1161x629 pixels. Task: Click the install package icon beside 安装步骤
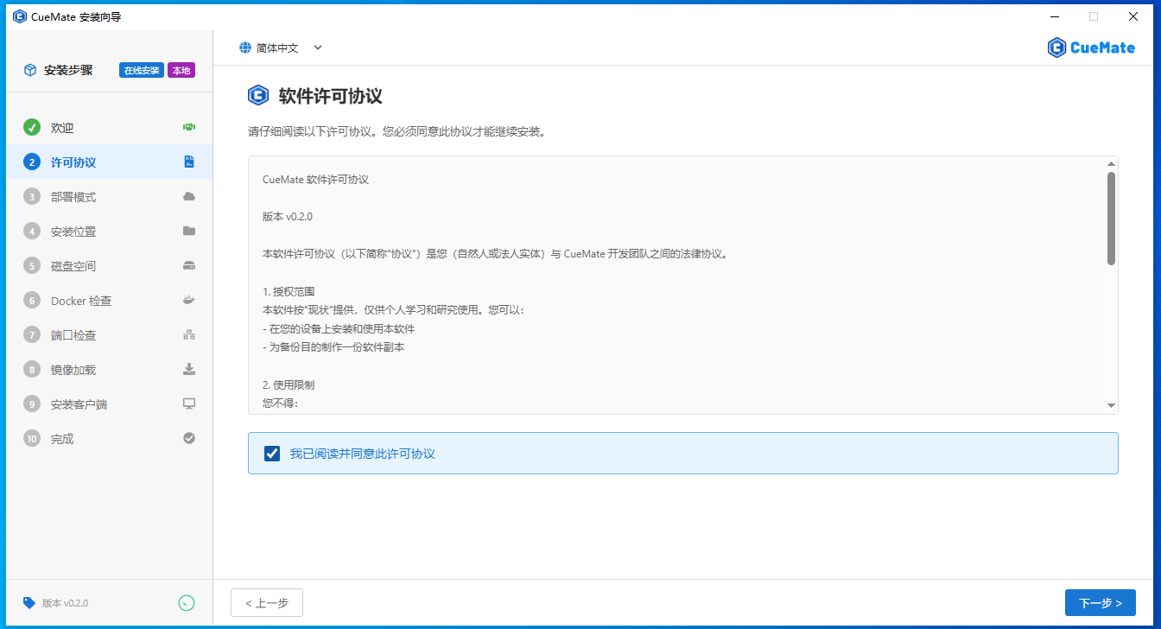(x=30, y=70)
